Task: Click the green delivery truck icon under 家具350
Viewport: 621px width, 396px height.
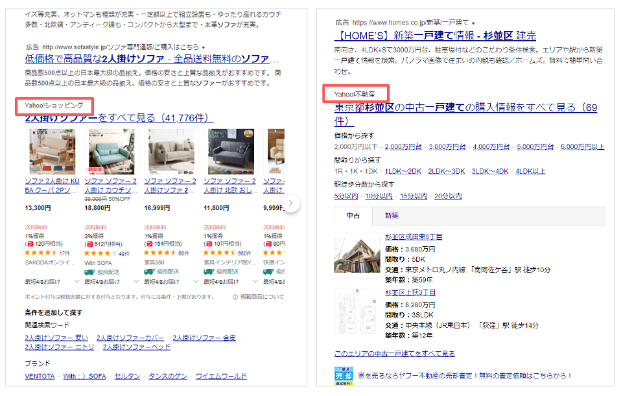Action: 149,272
